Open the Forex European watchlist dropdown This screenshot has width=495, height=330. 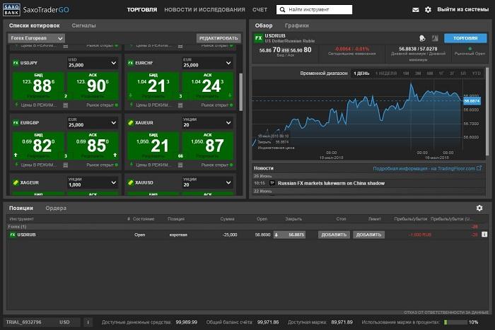(36, 38)
